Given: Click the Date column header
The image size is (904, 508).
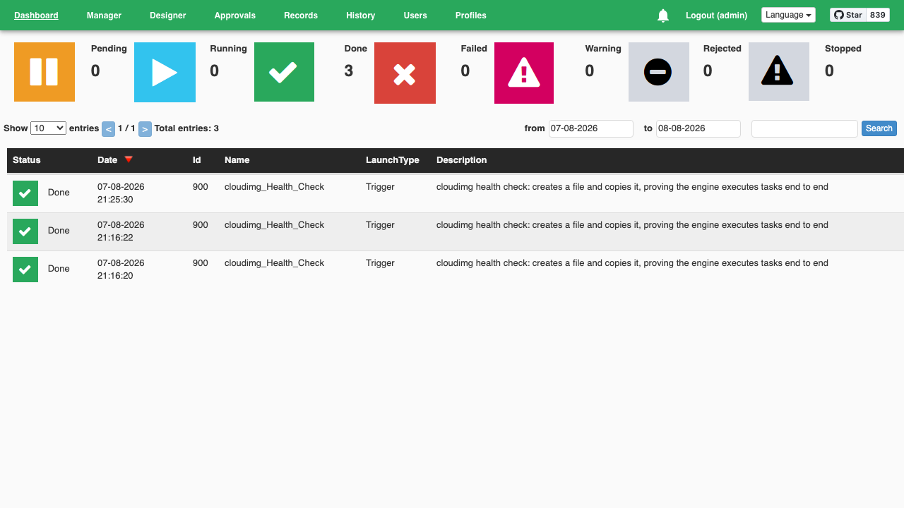Looking at the screenshot, I should pos(107,160).
